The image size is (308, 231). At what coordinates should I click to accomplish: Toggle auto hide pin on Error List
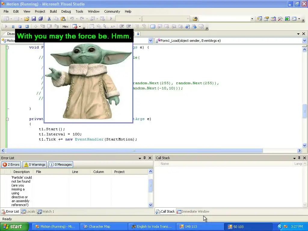(x=145, y=158)
